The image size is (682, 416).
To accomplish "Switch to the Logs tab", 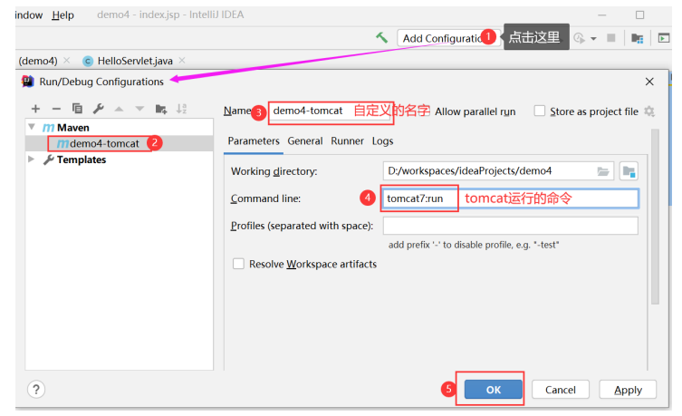I will pyautogui.click(x=383, y=141).
